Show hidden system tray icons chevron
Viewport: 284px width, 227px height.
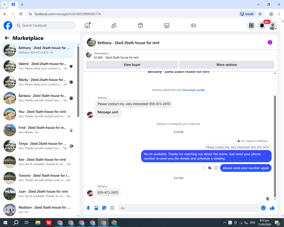224,222
